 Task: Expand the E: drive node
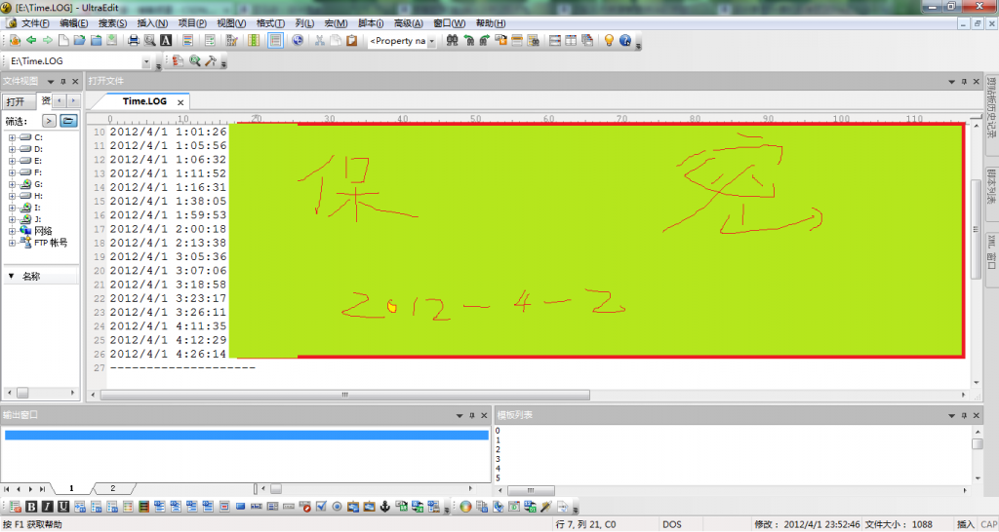tap(12, 161)
